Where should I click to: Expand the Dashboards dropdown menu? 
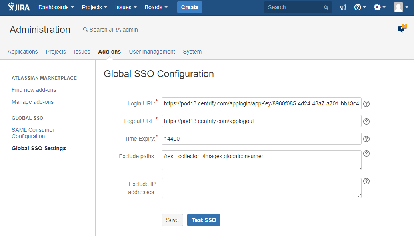pyautogui.click(x=56, y=7)
